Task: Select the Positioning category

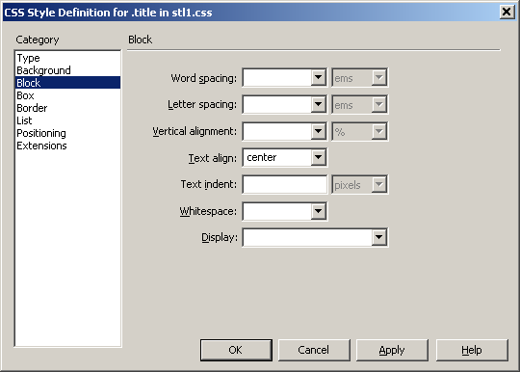Action: click(x=67, y=133)
